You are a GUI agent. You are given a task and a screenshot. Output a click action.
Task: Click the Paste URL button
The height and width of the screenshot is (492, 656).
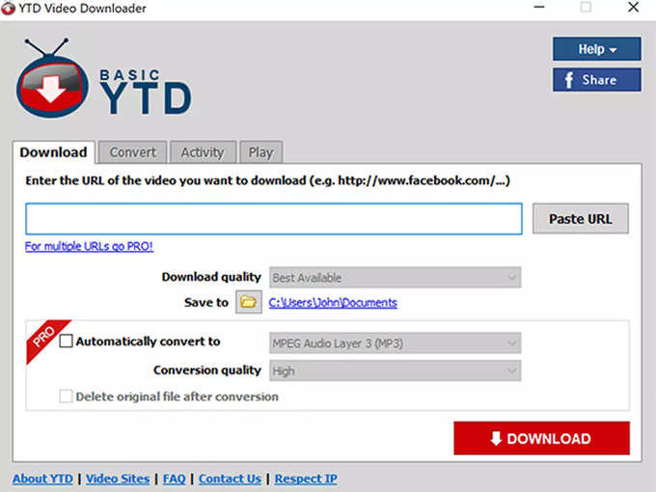pos(581,218)
